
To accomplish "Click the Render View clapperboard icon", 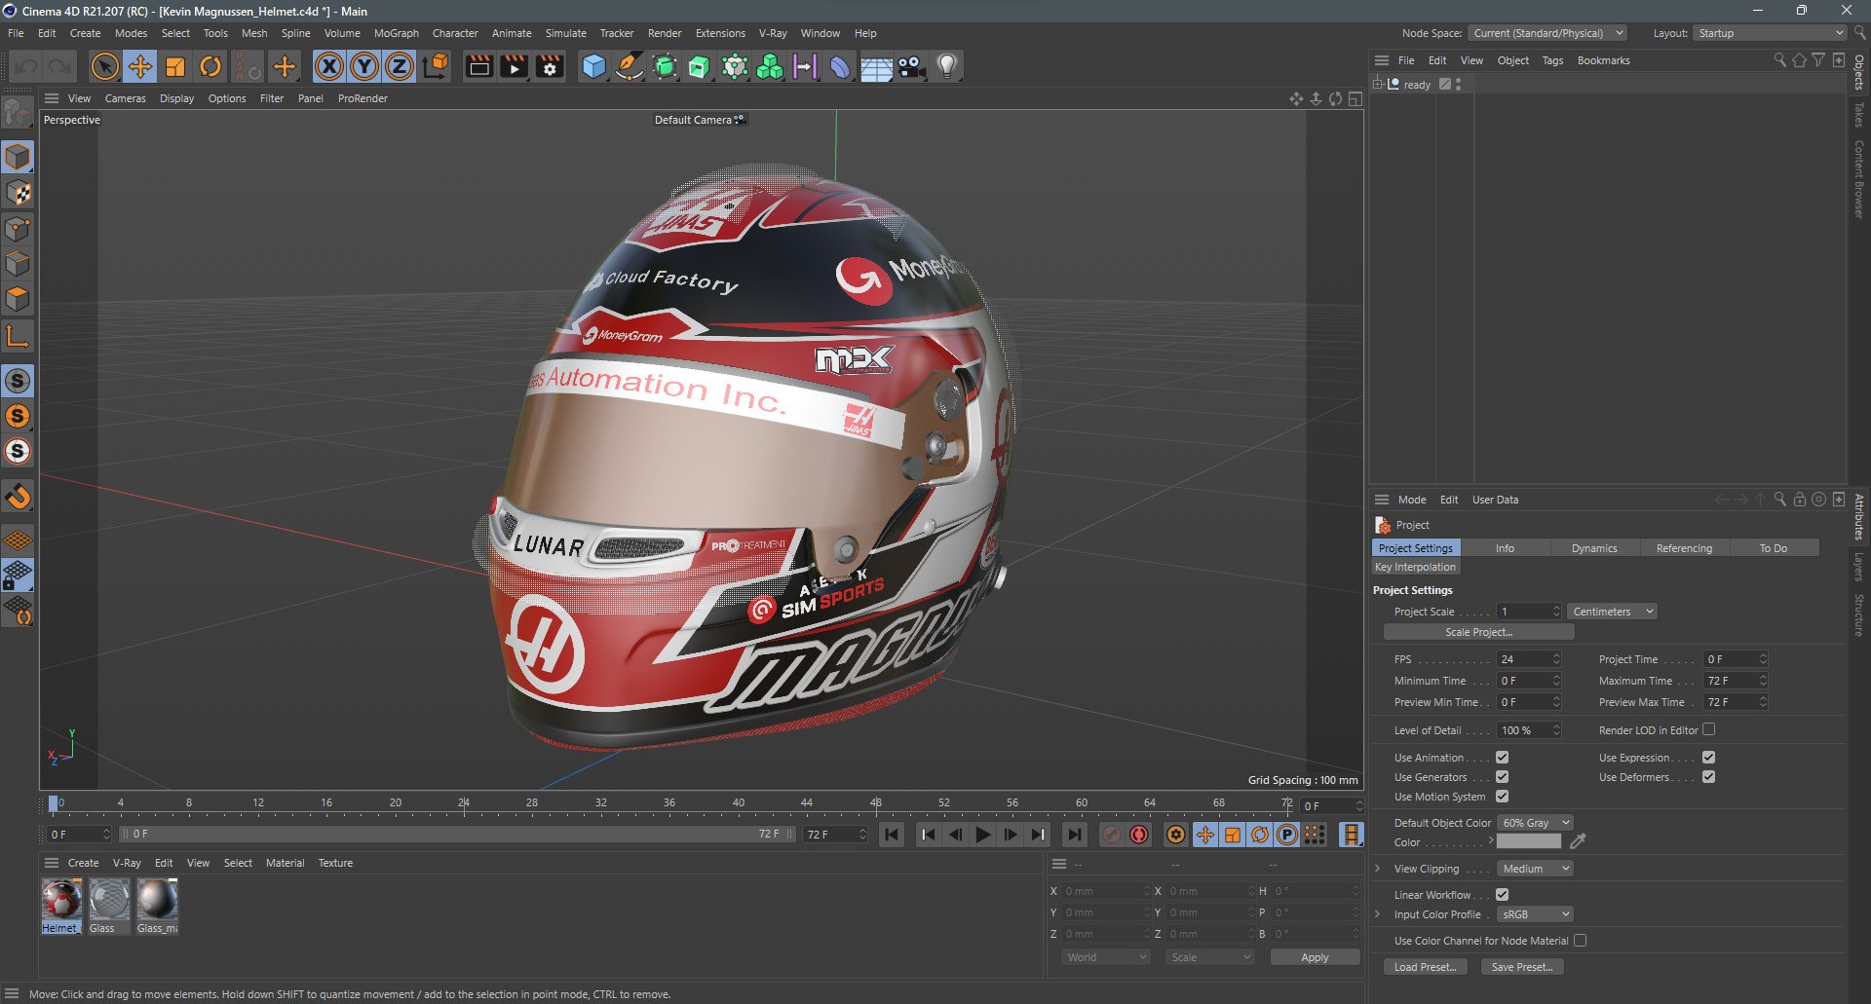I will pyautogui.click(x=478, y=66).
